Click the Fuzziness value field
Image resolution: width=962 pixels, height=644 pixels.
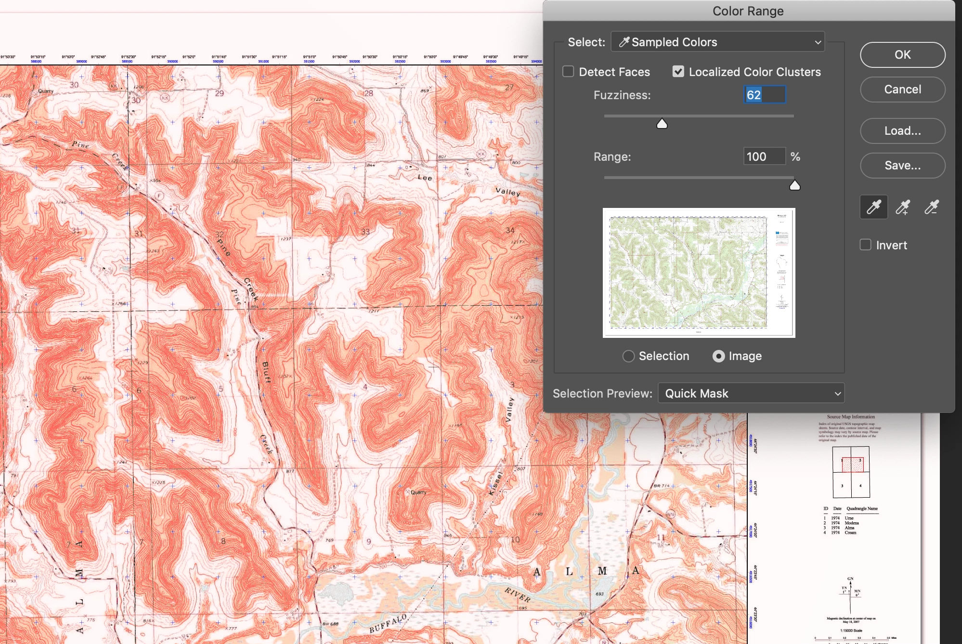[x=764, y=95]
